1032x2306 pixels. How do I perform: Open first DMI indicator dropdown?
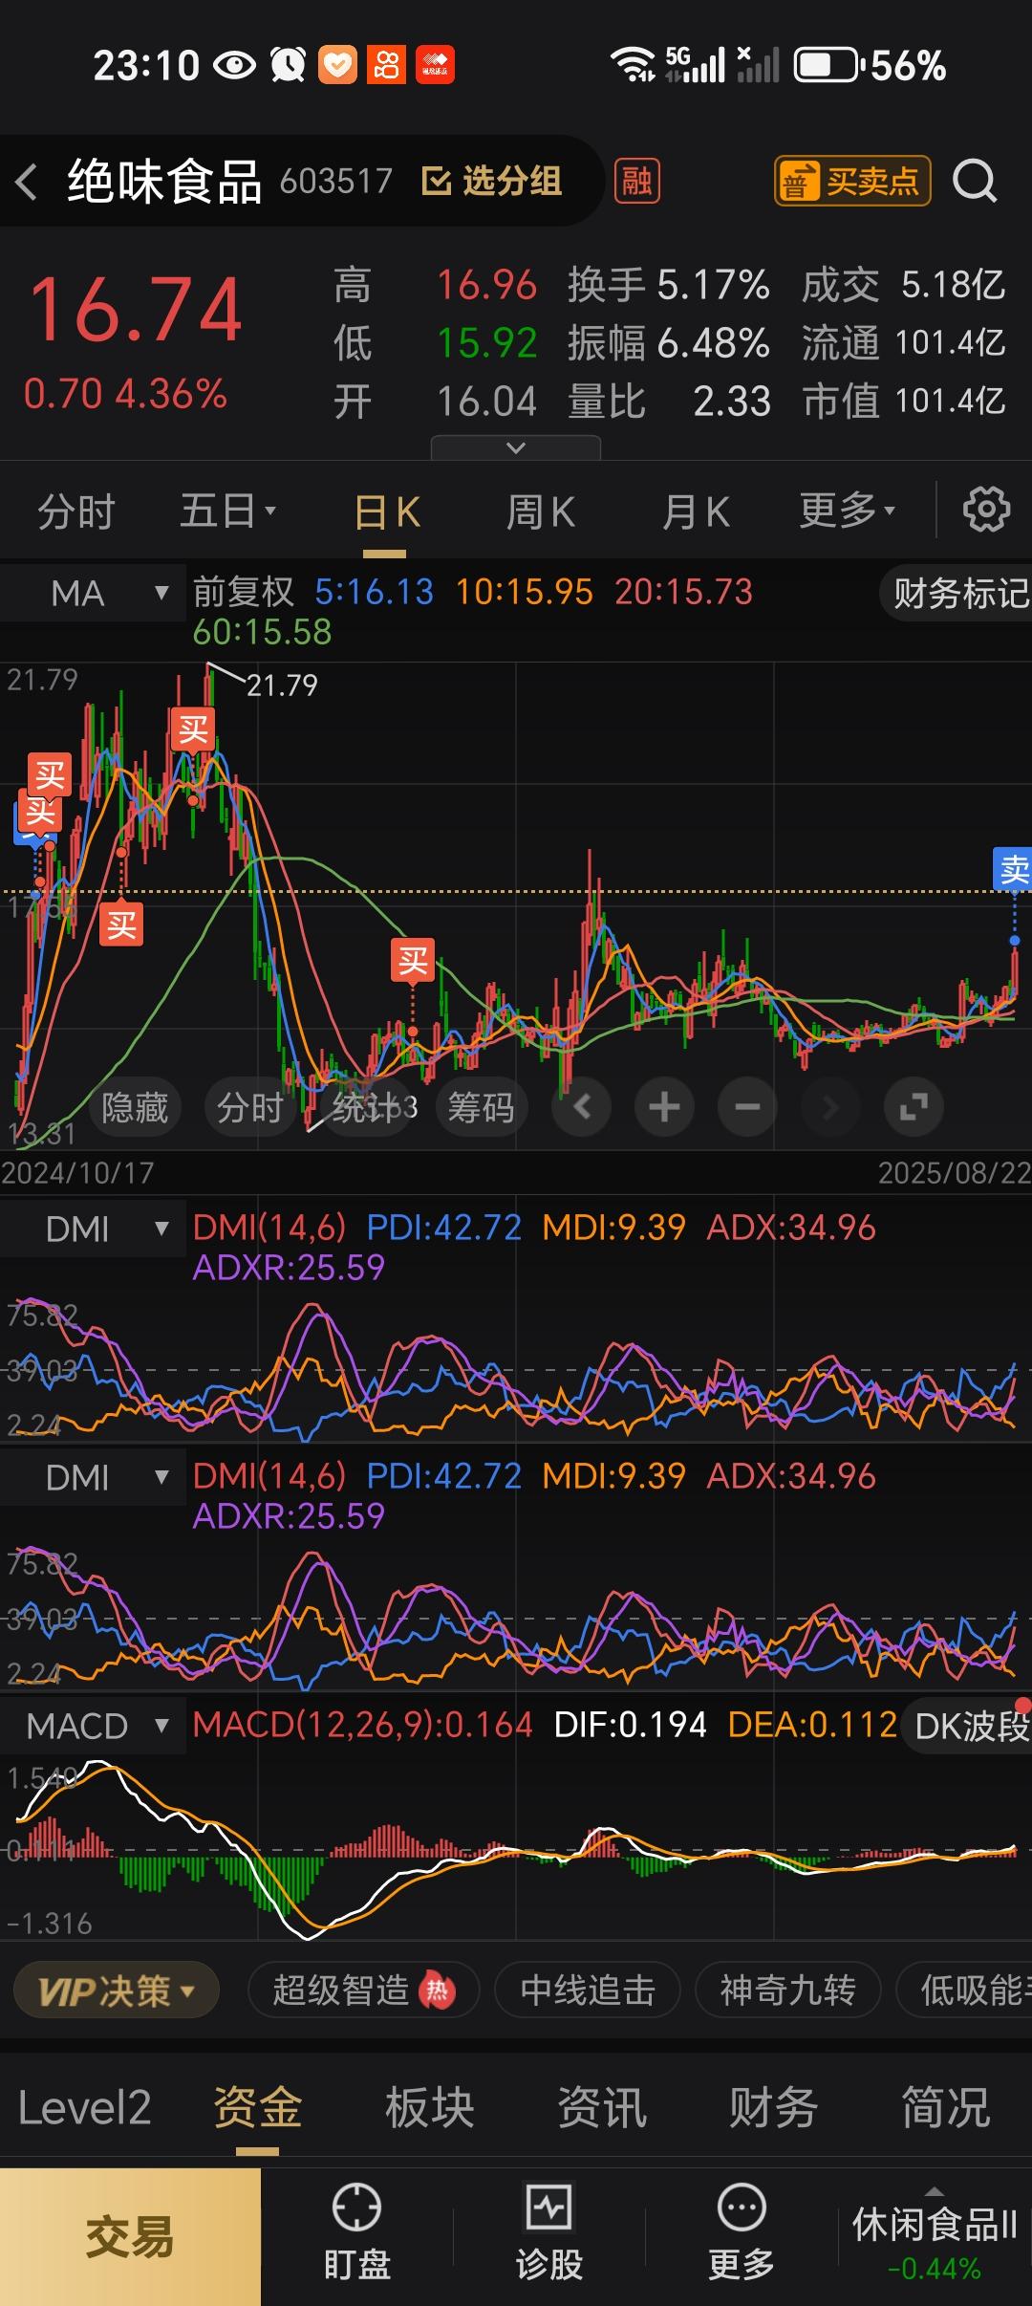click(93, 1229)
